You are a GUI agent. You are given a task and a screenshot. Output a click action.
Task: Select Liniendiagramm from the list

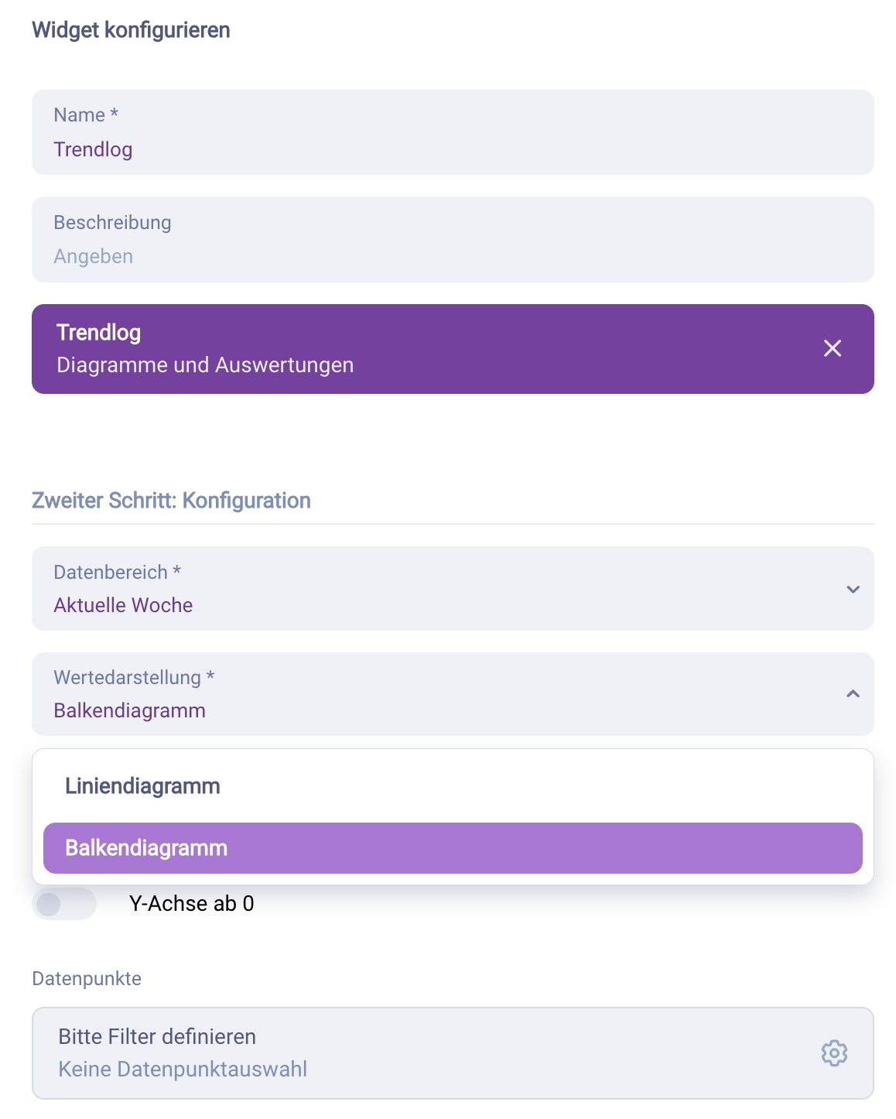[x=142, y=786]
